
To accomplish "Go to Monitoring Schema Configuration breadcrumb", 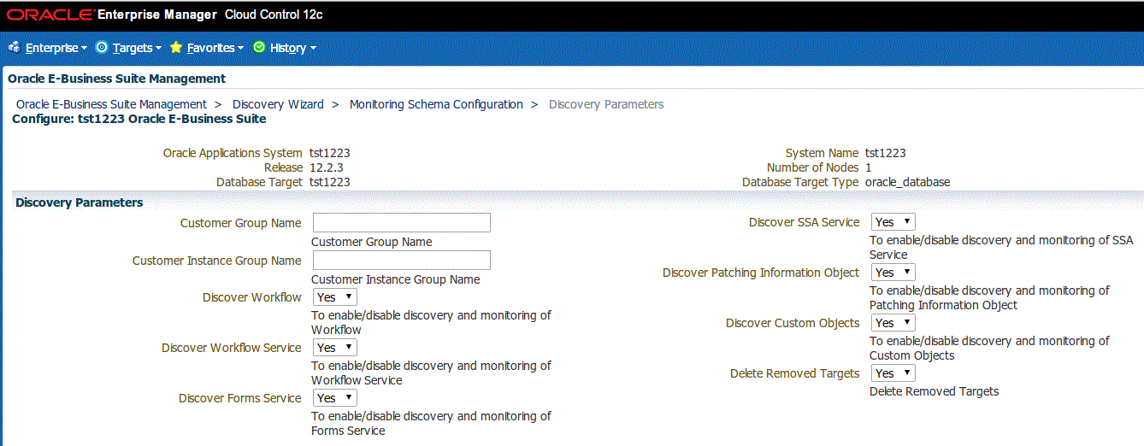I will 436,104.
